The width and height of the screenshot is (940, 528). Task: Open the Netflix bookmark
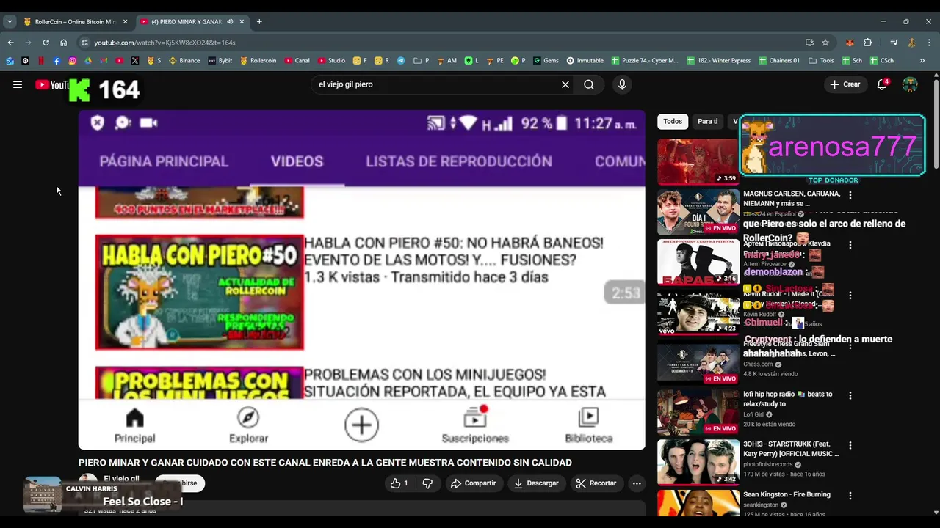point(41,61)
